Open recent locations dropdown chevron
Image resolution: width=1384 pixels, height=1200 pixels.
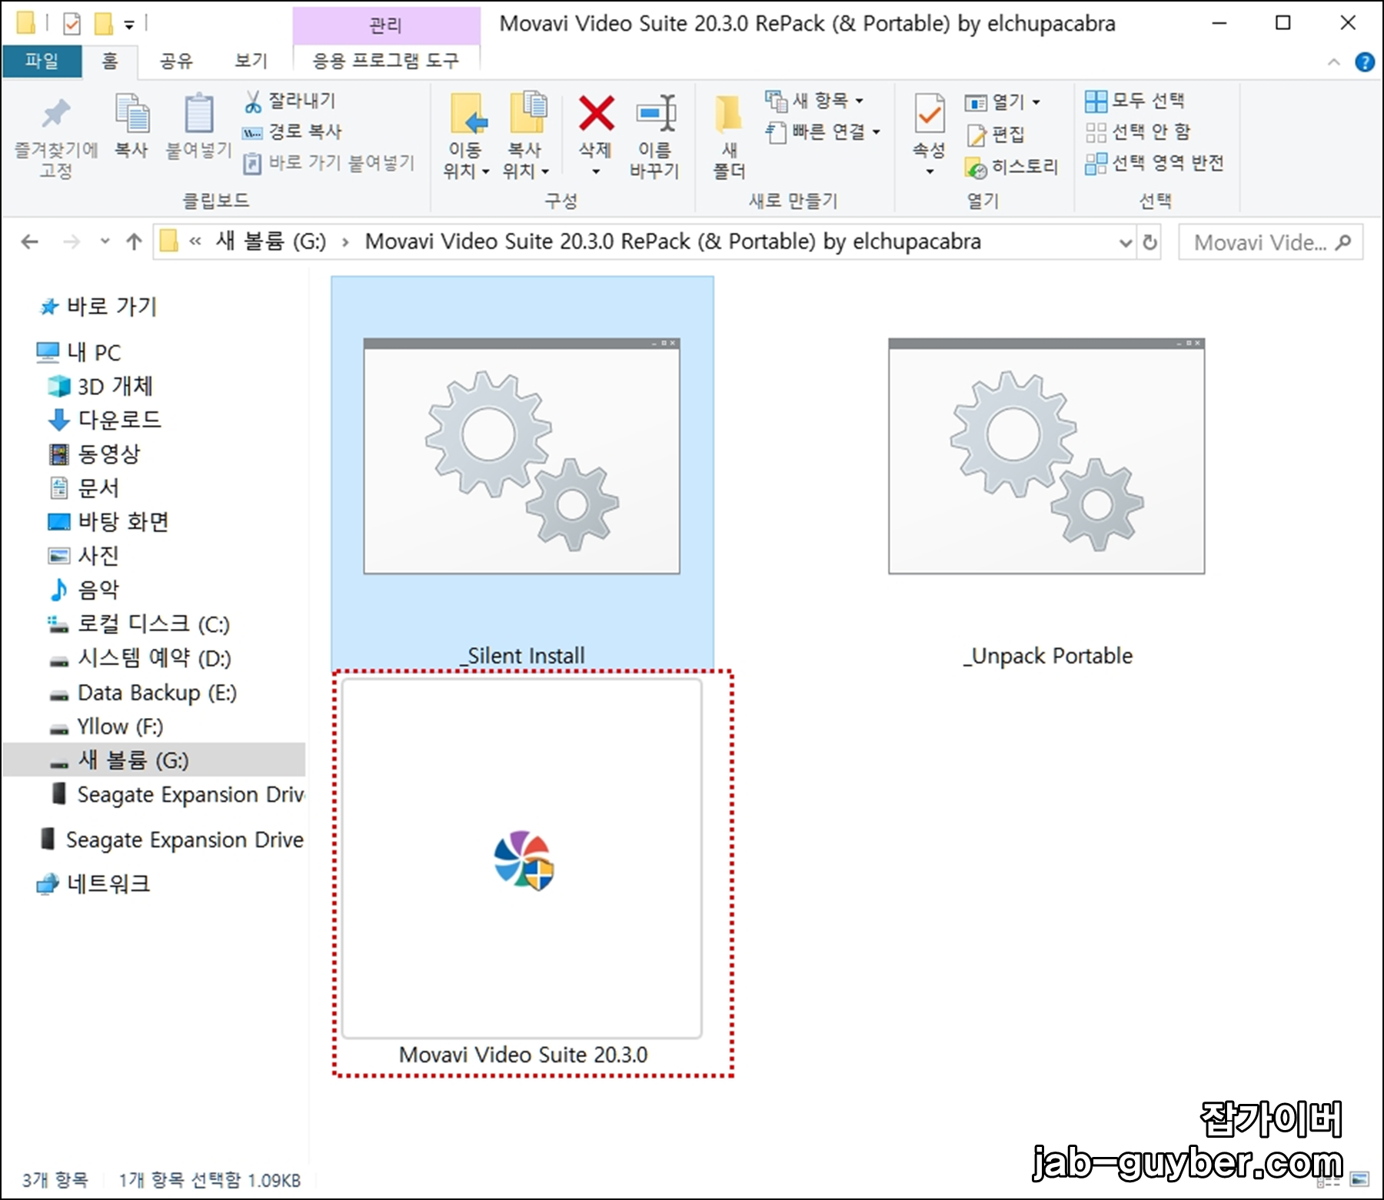(105, 242)
